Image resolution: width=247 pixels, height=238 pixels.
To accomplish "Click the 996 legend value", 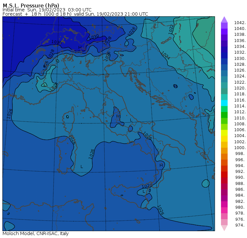I will [x=240, y=160].
